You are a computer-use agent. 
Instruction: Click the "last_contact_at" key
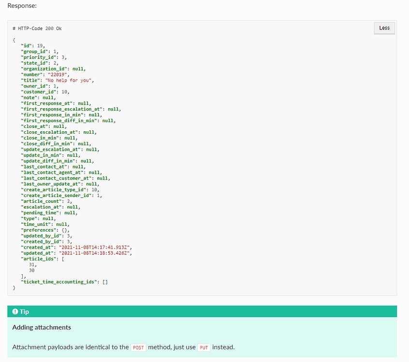(x=45, y=167)
